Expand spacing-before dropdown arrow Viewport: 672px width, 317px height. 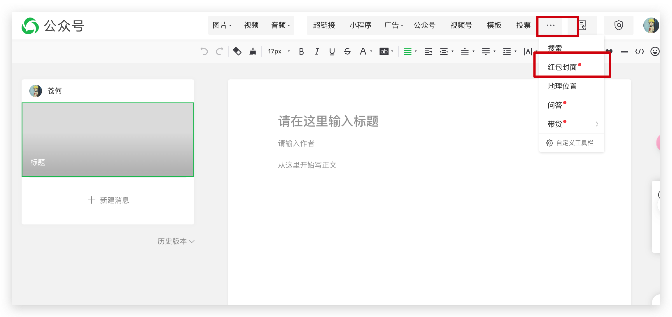tap(473, 51)
